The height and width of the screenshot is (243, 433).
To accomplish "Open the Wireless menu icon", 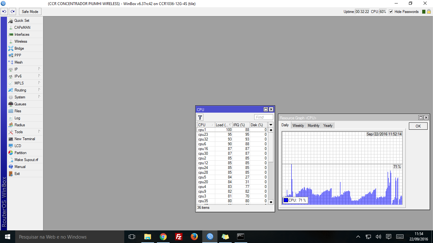I will (11, 41).
